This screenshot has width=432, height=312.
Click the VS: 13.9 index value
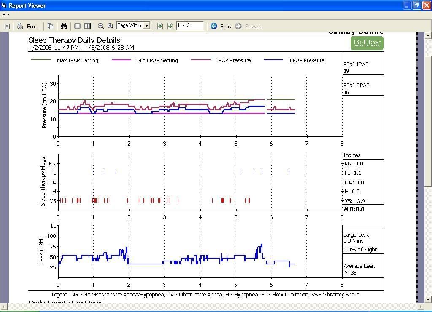pos(355,201)
